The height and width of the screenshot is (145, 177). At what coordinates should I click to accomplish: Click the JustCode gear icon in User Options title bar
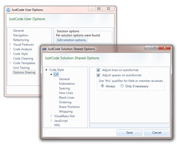[x=8, y=10]
